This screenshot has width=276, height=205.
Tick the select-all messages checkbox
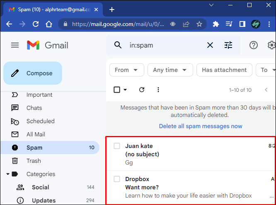(x=117, y=90)
